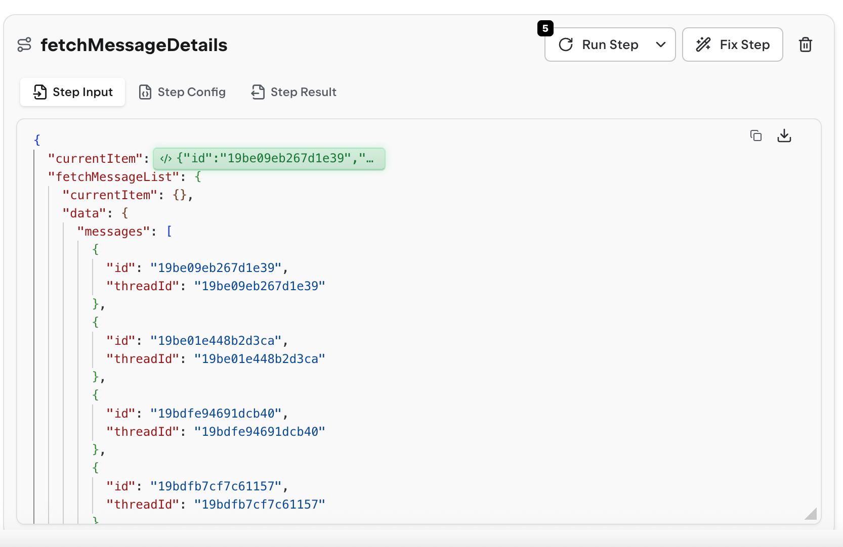
Task: Delete the step with the trash icon
Action: tap(805, 44)
